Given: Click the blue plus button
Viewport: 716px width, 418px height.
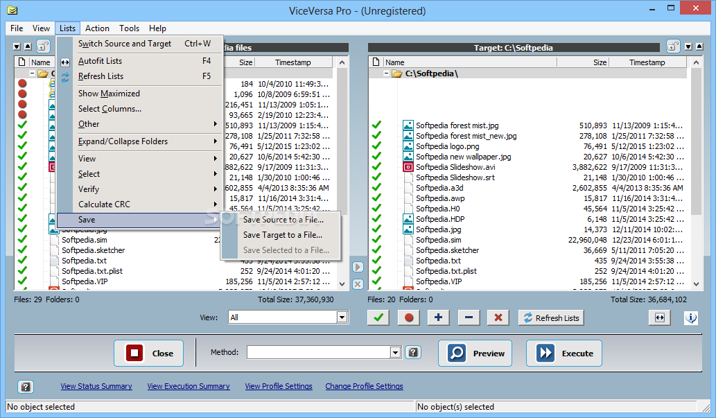Looking at the screenshot, I should tap(438, 317).
